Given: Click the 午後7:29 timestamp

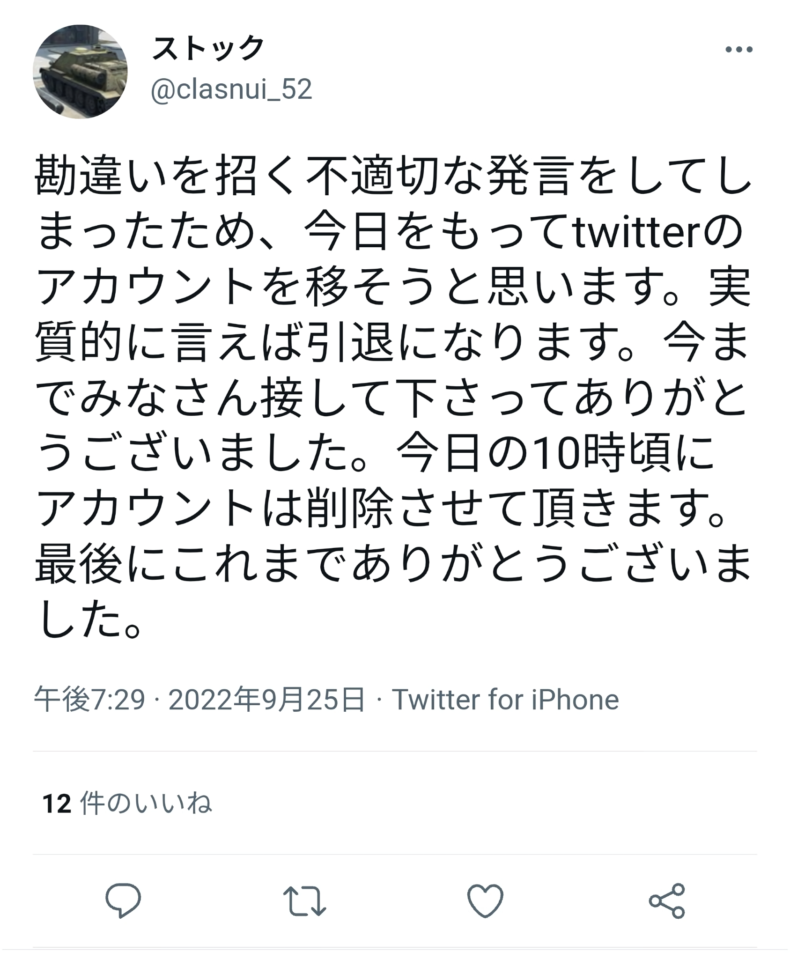Looking at the screenshot, I should click(x=89, y=700).
